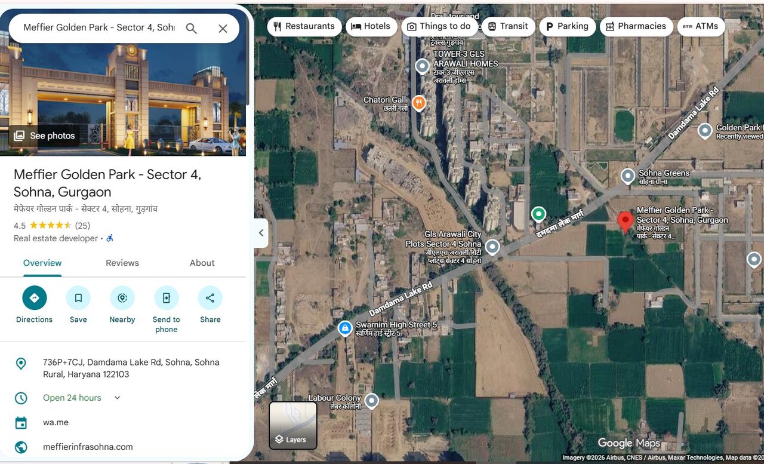Save the place with the bookmark icon
The width and height of the screenshot is (764, 464).
pos(78,298)
